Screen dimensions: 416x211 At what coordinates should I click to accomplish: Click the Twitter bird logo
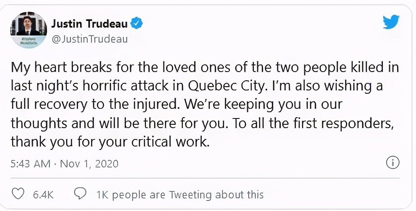(x=391, y=22)
